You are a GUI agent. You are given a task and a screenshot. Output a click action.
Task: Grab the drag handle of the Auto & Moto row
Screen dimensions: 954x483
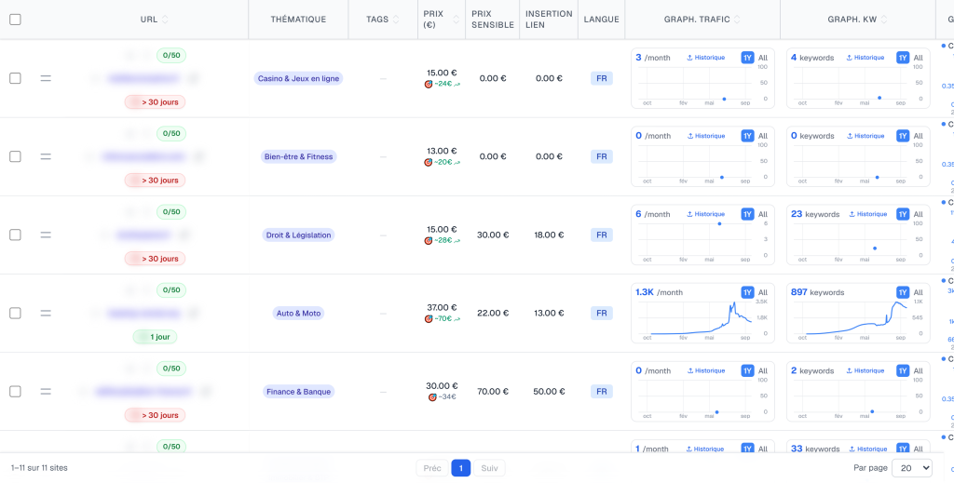pyautogui.click(x=46, y=314)
